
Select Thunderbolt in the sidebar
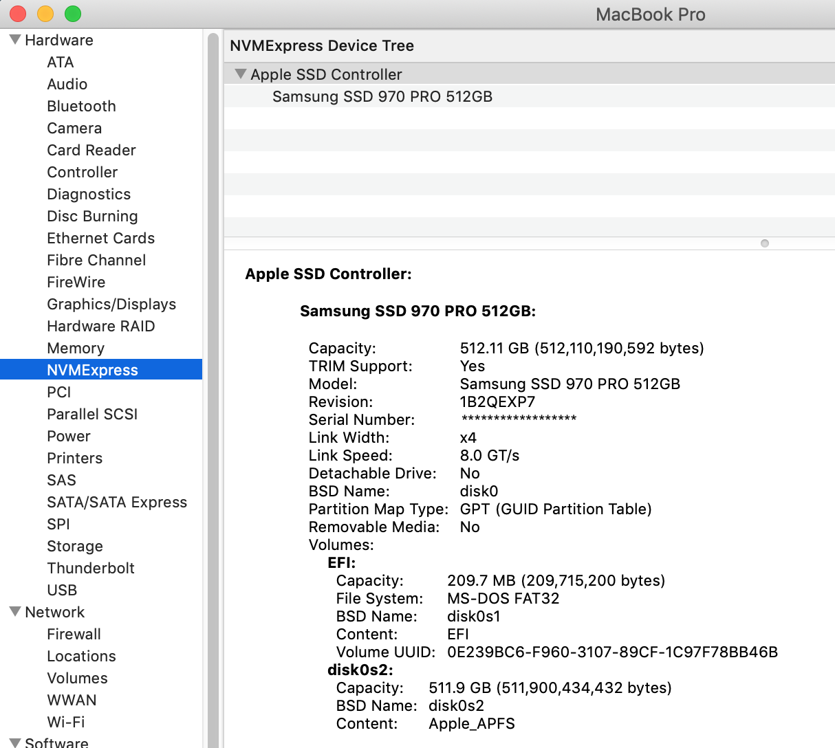91,568
